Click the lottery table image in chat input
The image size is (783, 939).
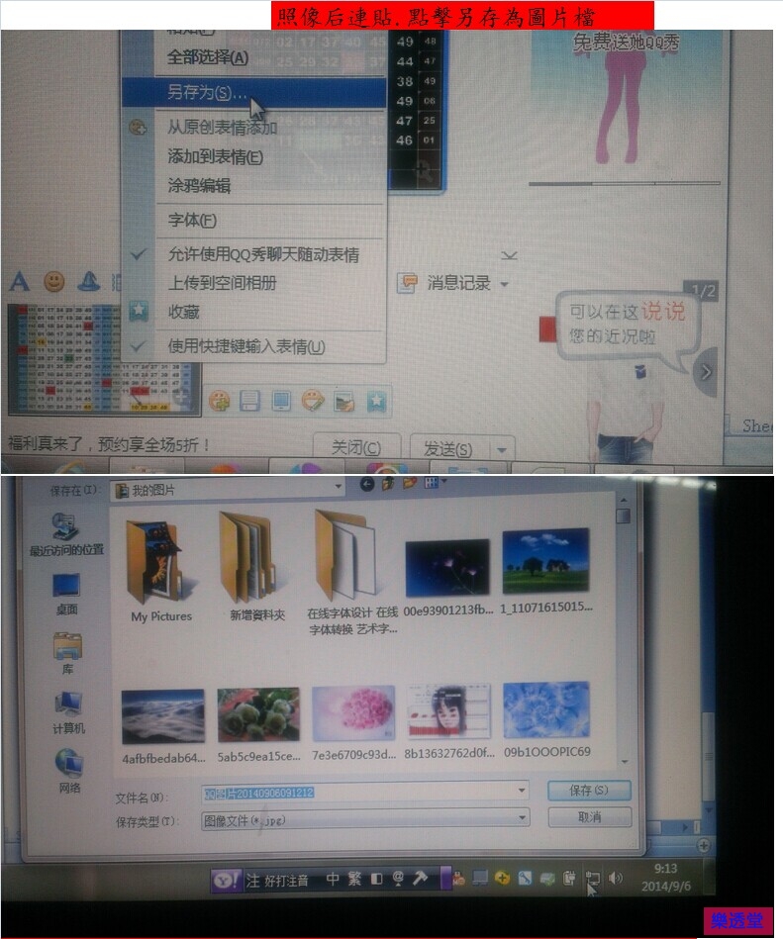pyautogui.click(x=102, y=359)
